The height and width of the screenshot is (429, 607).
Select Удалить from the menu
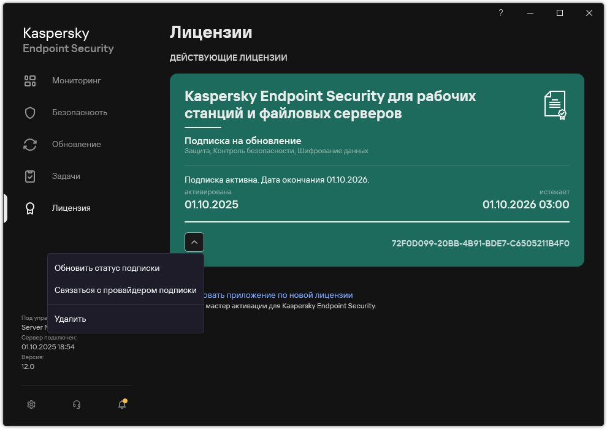click(x=70, y=319)
